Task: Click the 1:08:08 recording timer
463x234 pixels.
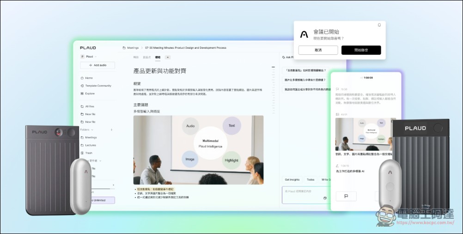Action: (x=368, y=78)
